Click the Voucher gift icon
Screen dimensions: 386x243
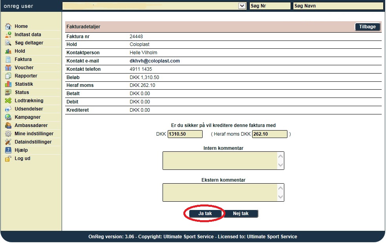tap(8, 68)
